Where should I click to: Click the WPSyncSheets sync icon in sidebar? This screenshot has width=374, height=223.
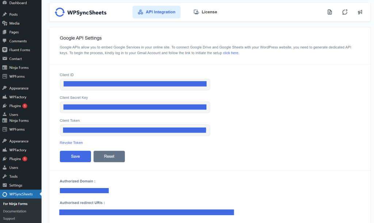pyautogui.click(x=4, y=194)
